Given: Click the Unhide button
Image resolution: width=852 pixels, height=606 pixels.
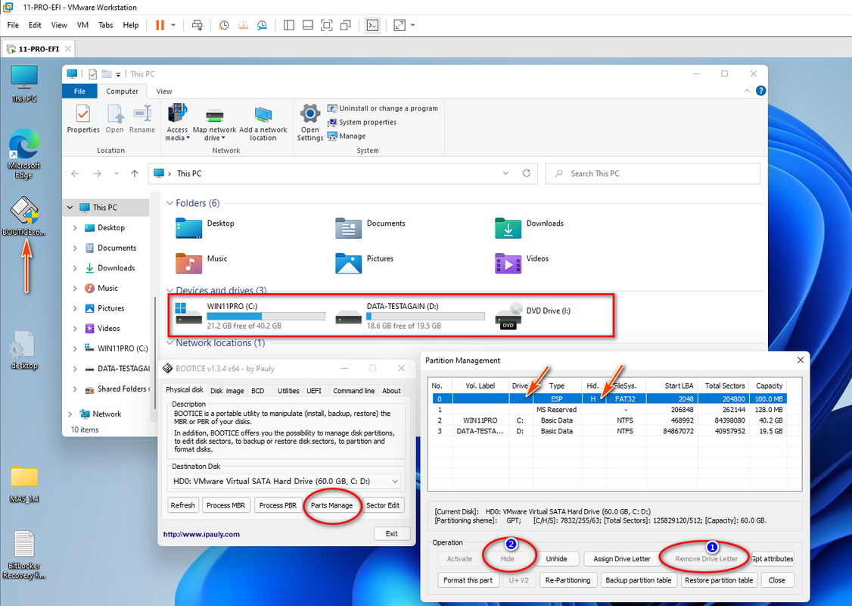Looking at the screenshot, I should (556, 559).
